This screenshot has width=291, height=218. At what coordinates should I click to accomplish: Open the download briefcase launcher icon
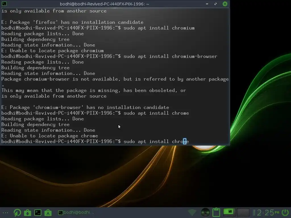(28, 213)
